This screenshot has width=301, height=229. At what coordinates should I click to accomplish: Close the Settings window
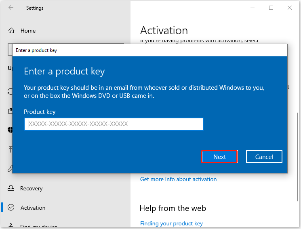pos(289,8)
